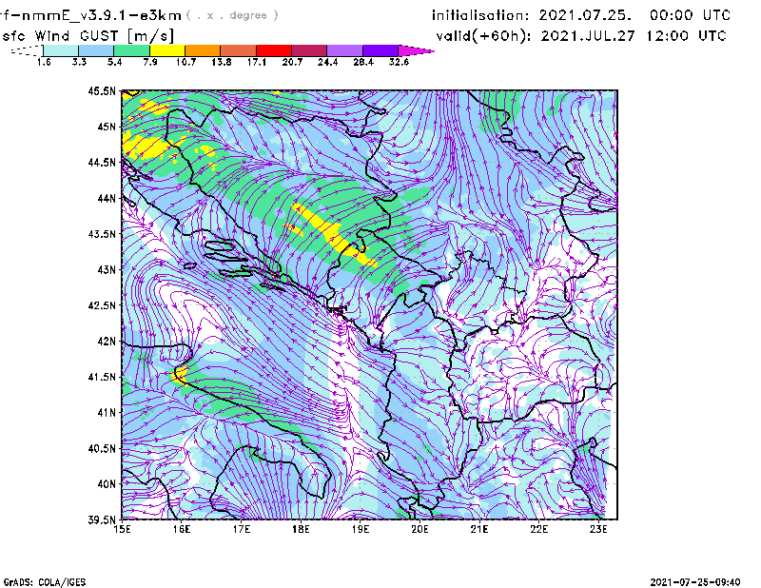
Task: Click the 42N latitude label
Action: [107, 342]
